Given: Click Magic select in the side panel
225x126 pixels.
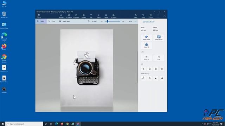Looking at the screenshot, I should [159, 38].
